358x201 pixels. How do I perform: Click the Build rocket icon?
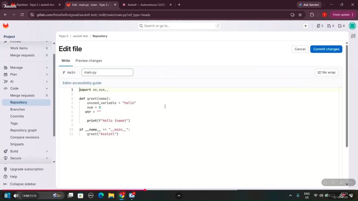tap(5, 151)
